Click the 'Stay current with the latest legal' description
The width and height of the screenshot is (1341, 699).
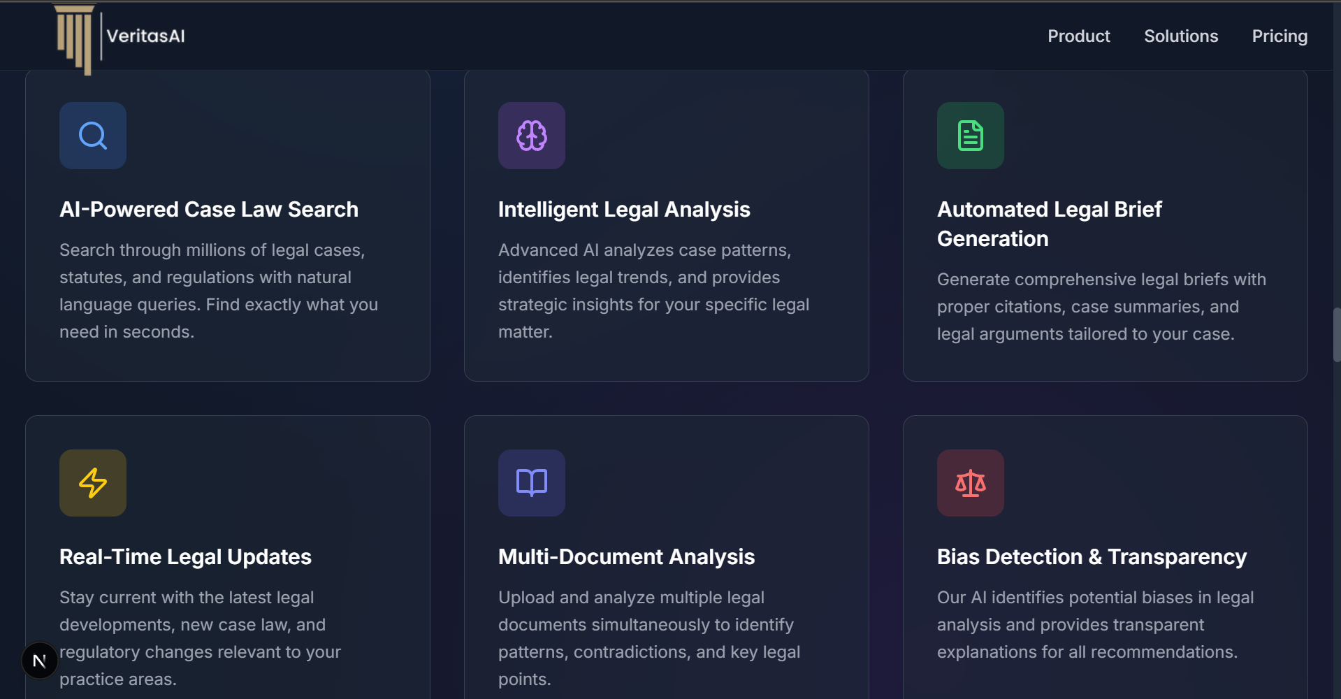point(200,638)
